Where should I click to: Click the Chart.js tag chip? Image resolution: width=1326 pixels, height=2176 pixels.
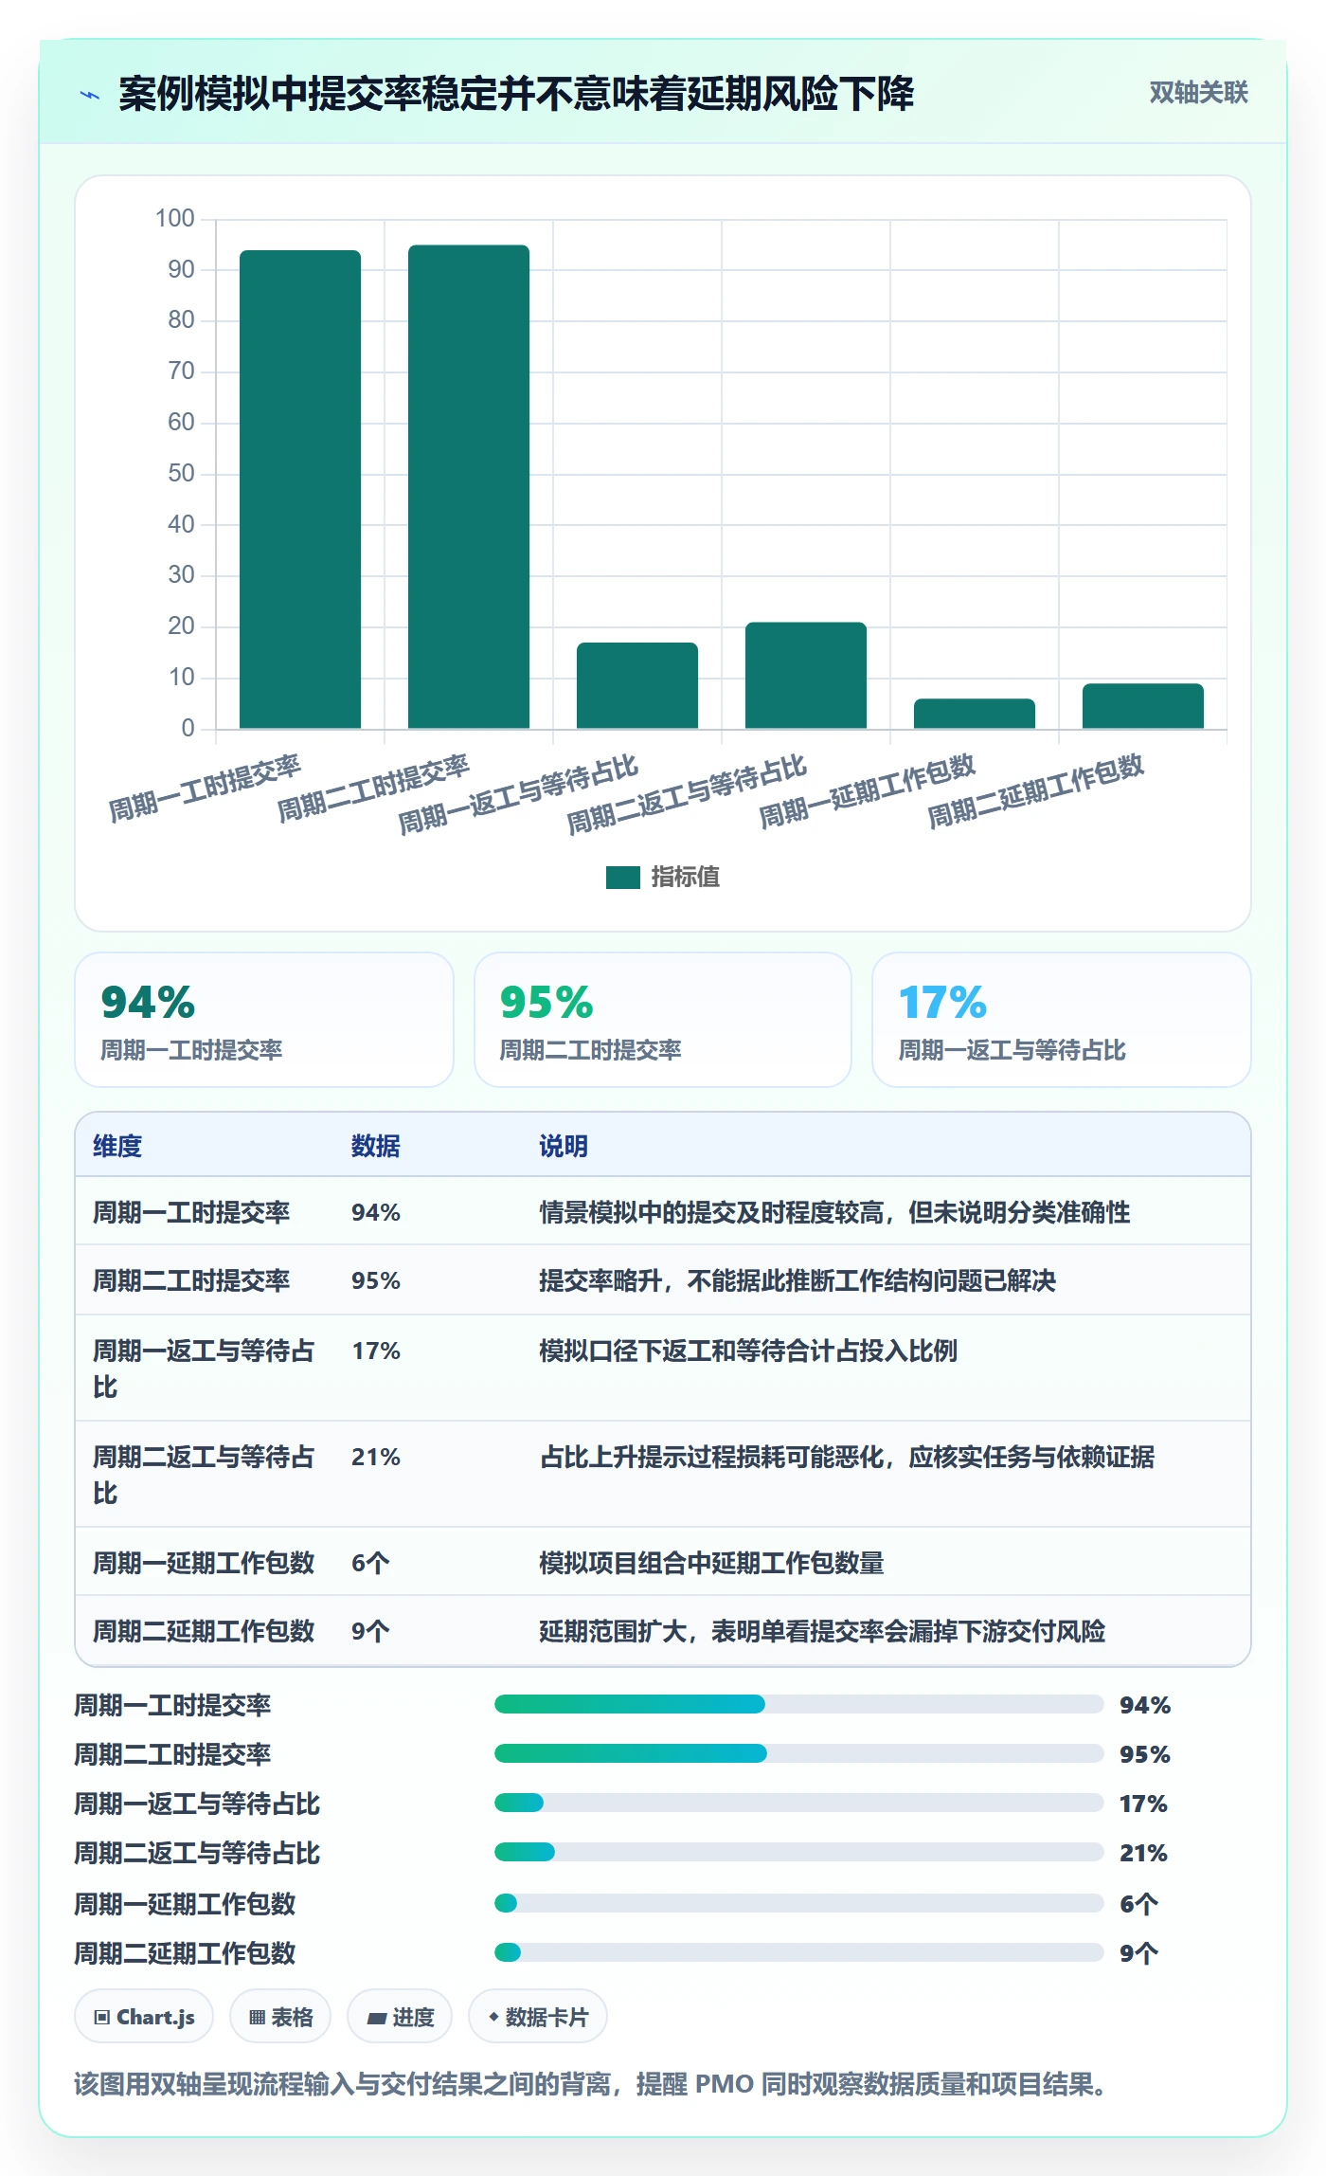144,2017
